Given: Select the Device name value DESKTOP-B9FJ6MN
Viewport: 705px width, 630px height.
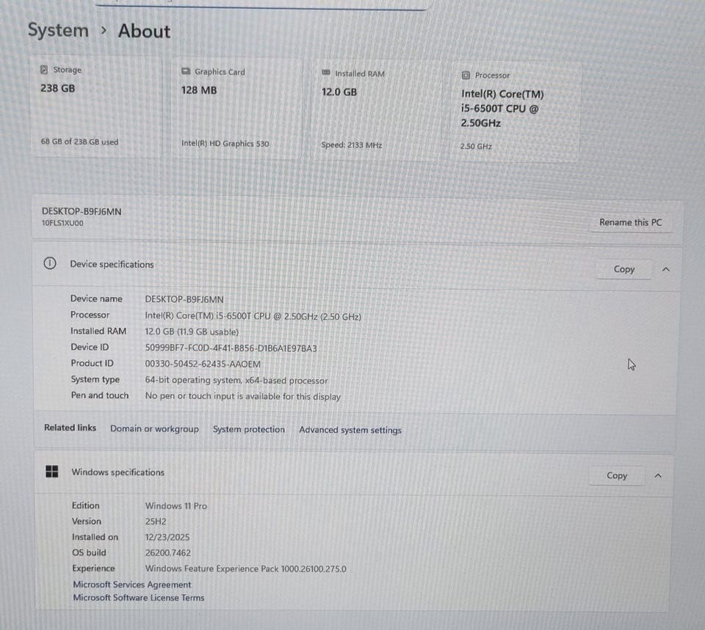Looking at the screenshot, I should click(184, 299).
